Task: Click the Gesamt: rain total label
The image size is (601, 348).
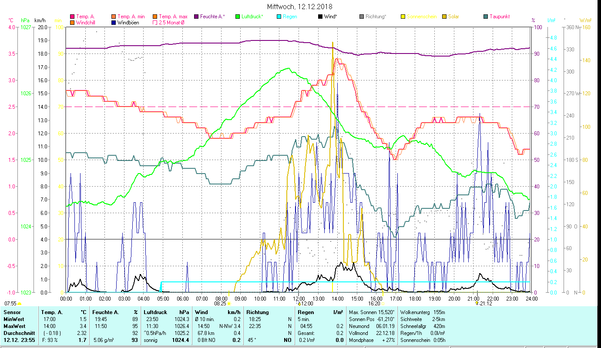Action: tap(307, 333)
